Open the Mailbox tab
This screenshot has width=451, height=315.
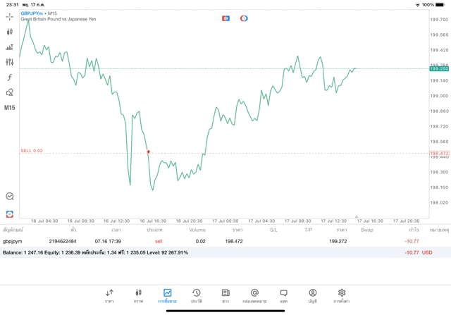(x=254, y=295)
